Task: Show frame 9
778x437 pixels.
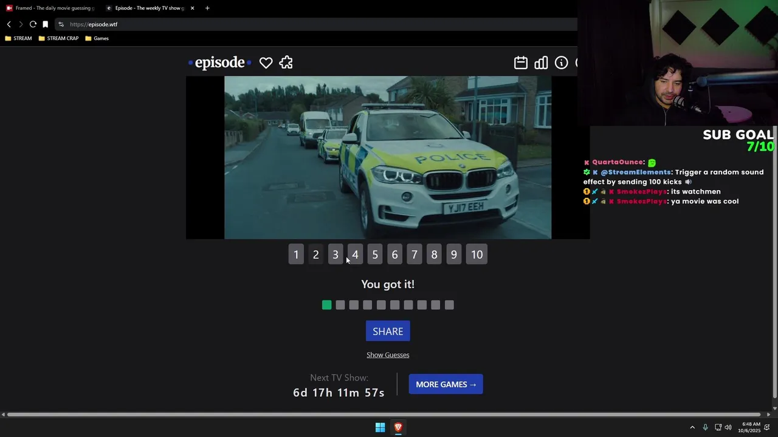Action: [453, 255]
